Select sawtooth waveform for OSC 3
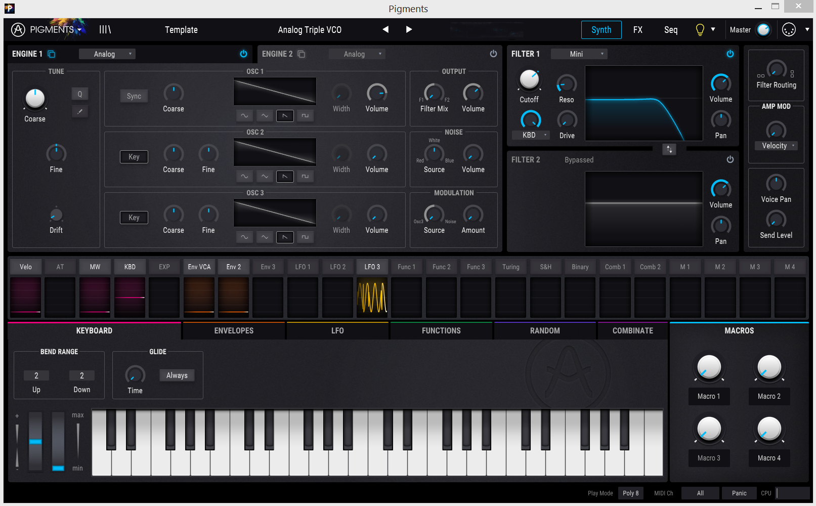816x506 pixels. pos(285,237)
